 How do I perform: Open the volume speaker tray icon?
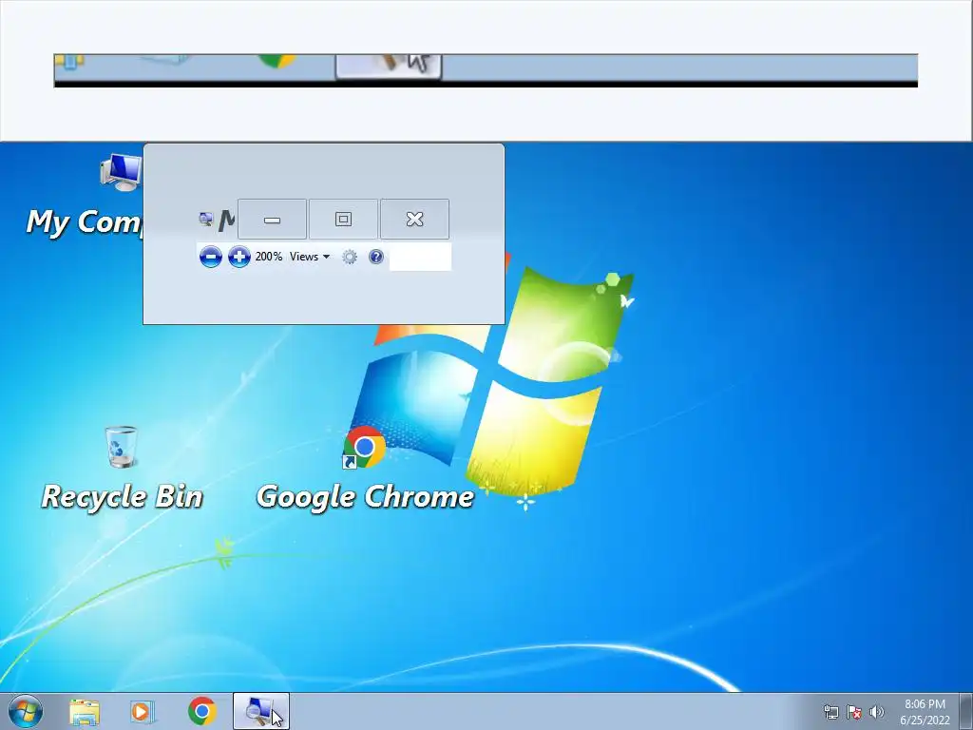(x=876, y=712)
